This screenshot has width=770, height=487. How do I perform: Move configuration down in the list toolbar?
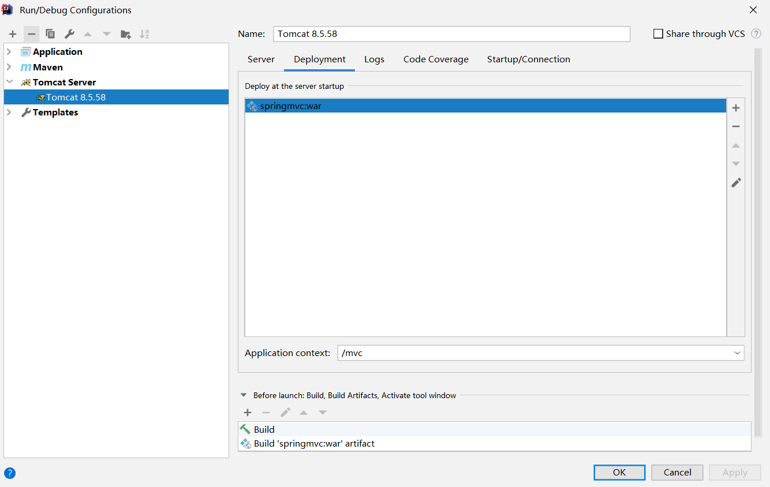[x=106, y=34]
